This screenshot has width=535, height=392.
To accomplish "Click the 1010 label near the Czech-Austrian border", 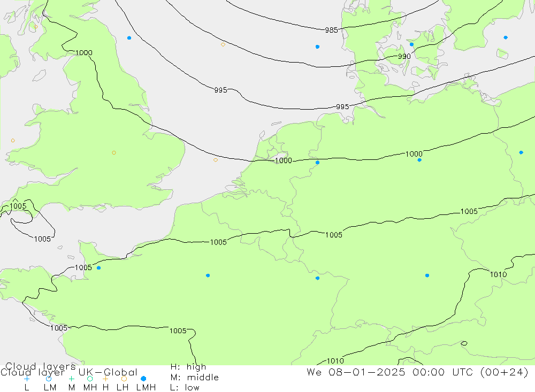I will click(499, 274).
